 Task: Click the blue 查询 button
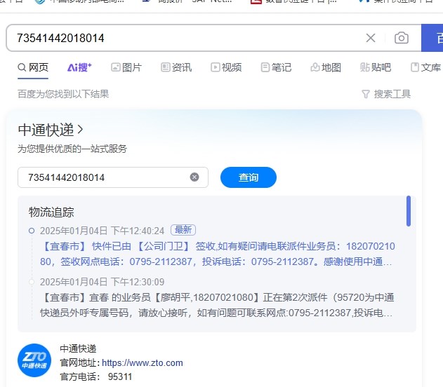249,177
